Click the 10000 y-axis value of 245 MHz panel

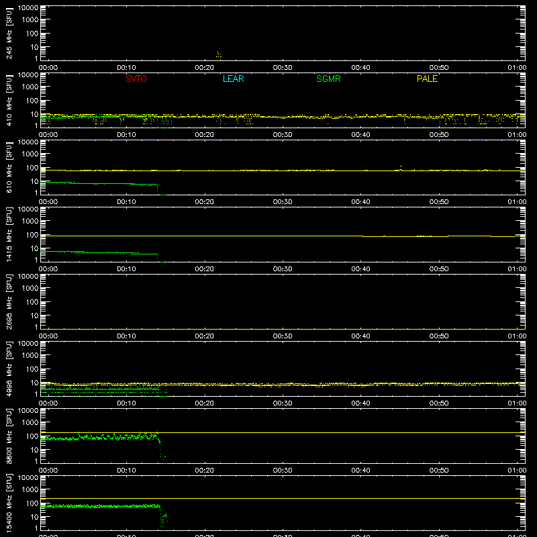pyautogui.click(x=28, y=8)
